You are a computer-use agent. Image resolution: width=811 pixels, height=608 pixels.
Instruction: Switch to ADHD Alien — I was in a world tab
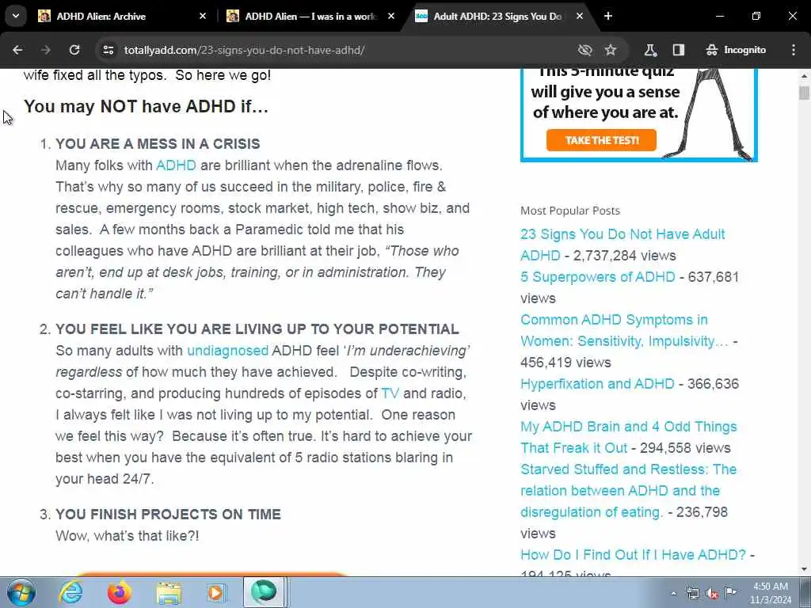310,16
